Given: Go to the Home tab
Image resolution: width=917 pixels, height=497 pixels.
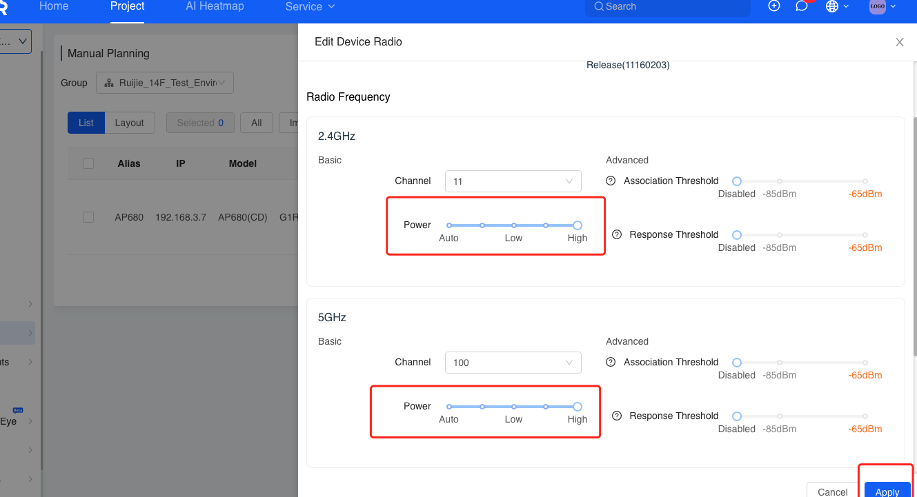Looking at the screenshot, I should 54,6.
